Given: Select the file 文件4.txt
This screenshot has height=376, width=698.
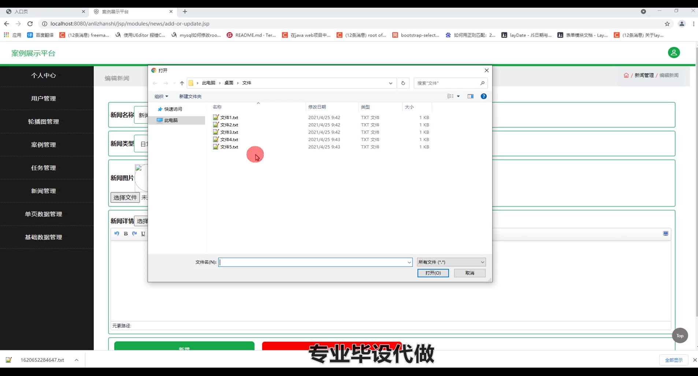Looking at the screenshot, I should (229, 139).
